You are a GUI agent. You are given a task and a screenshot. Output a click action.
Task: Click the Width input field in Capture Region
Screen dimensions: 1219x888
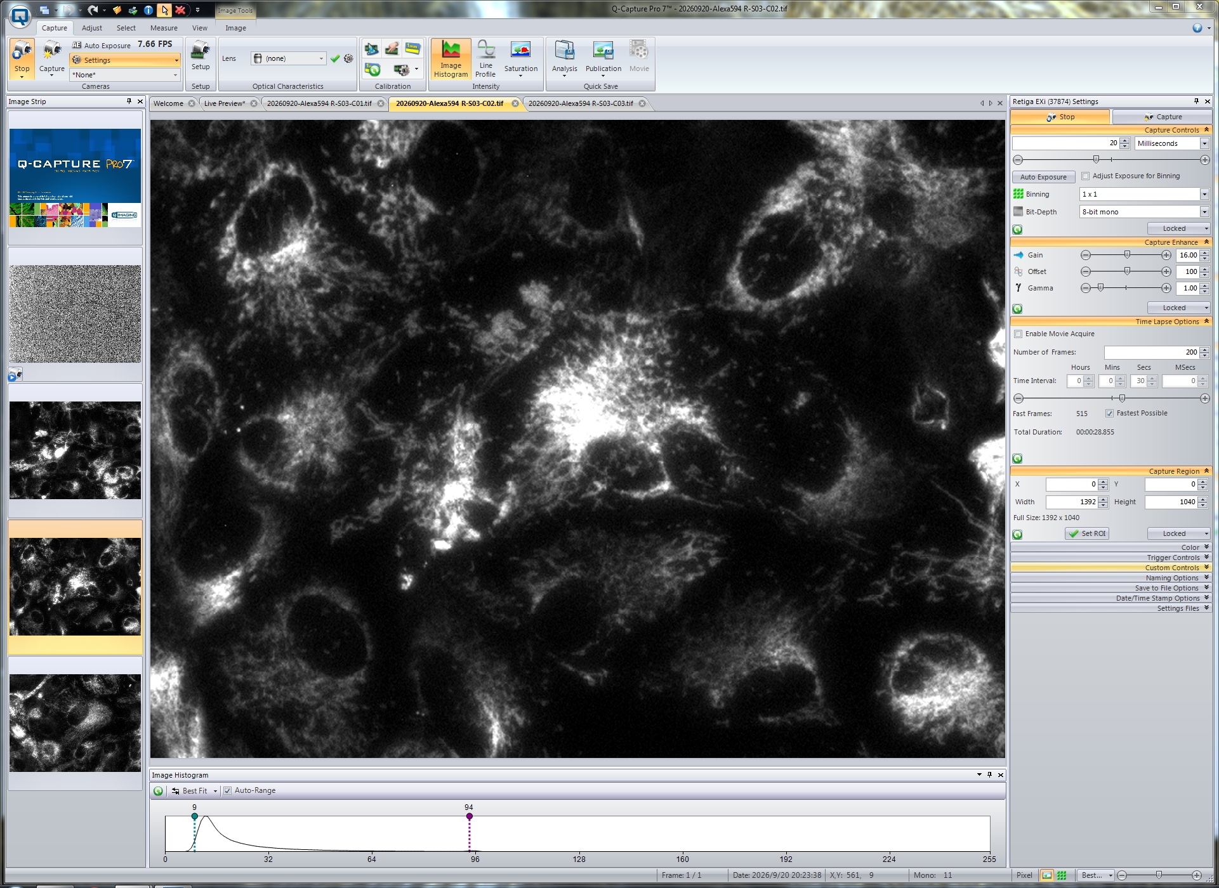click(1072, 502)
